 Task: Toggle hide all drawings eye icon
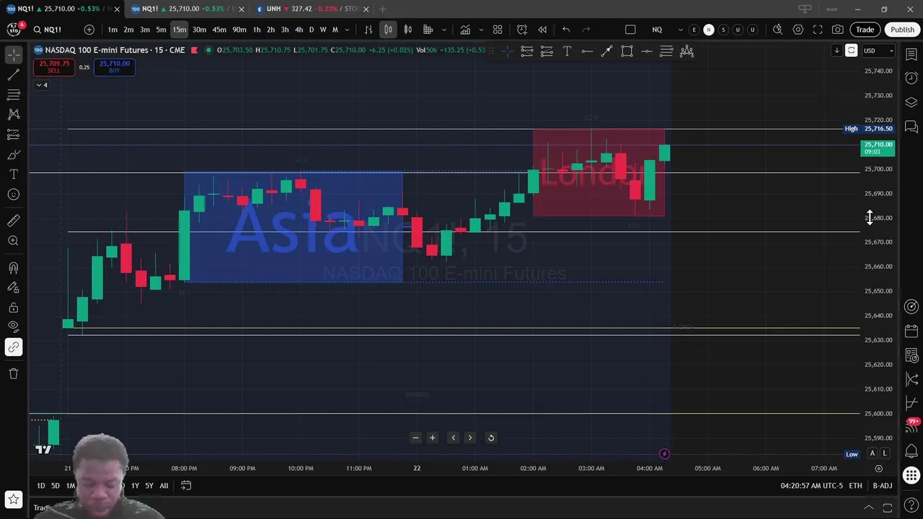point(13,327)
